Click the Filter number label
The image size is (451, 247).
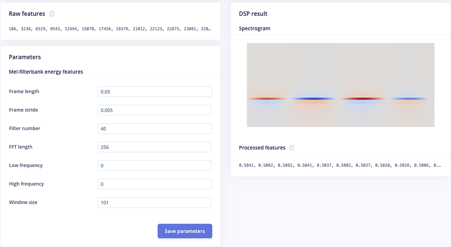tap(25, 128)
